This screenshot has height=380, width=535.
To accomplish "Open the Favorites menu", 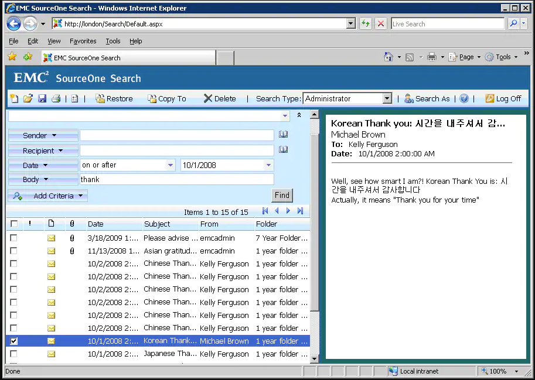I will [x=83, y=41].
